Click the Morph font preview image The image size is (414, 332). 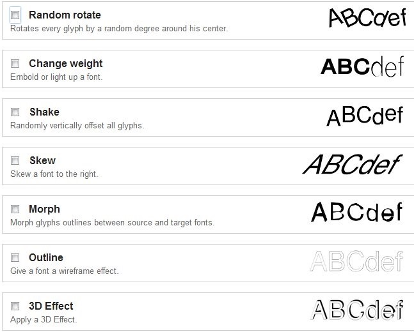pos(356,212)
